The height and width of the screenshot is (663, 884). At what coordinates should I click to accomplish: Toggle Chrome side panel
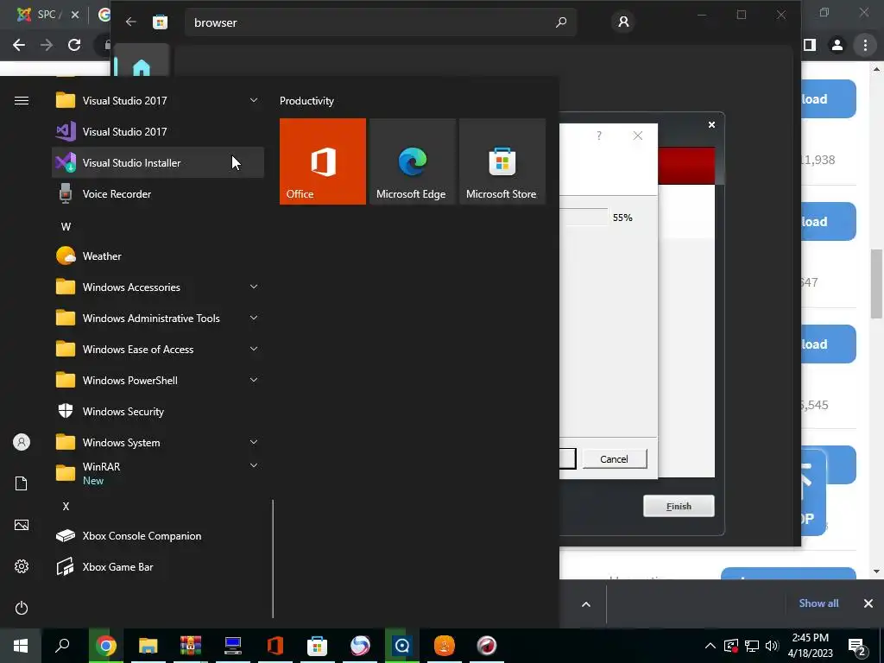(x=810, y=45)
